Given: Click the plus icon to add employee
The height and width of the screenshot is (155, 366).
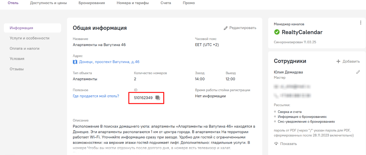Looking at the screenshot, I should point(339,61).
